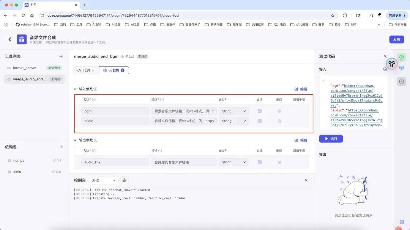Screen dimensions: 410x230
Task: Open the 测试 dropdown in the console
Action: pos(104,180)
